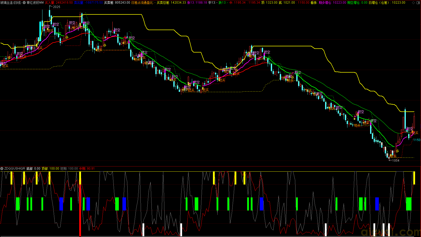Click the 玻璃主连(日线) chart title
Viewport: 421px width, 237px height.
11,3
